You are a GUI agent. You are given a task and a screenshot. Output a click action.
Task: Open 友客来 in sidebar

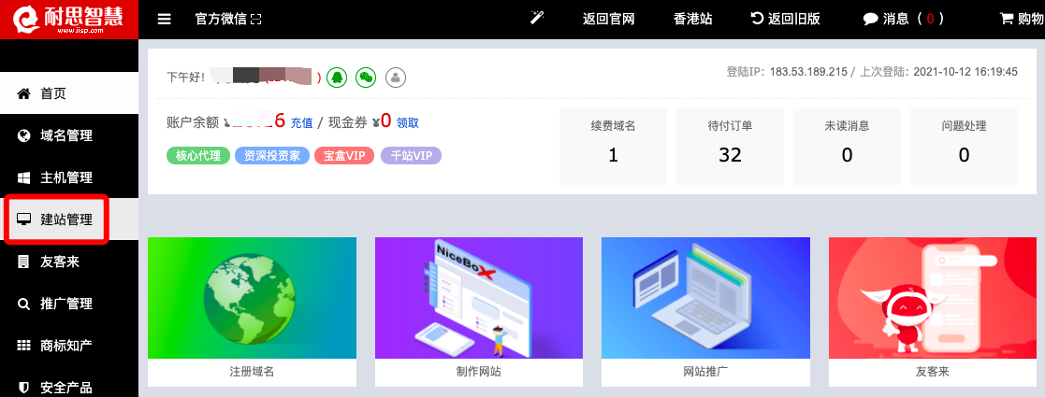coord(69,262)
